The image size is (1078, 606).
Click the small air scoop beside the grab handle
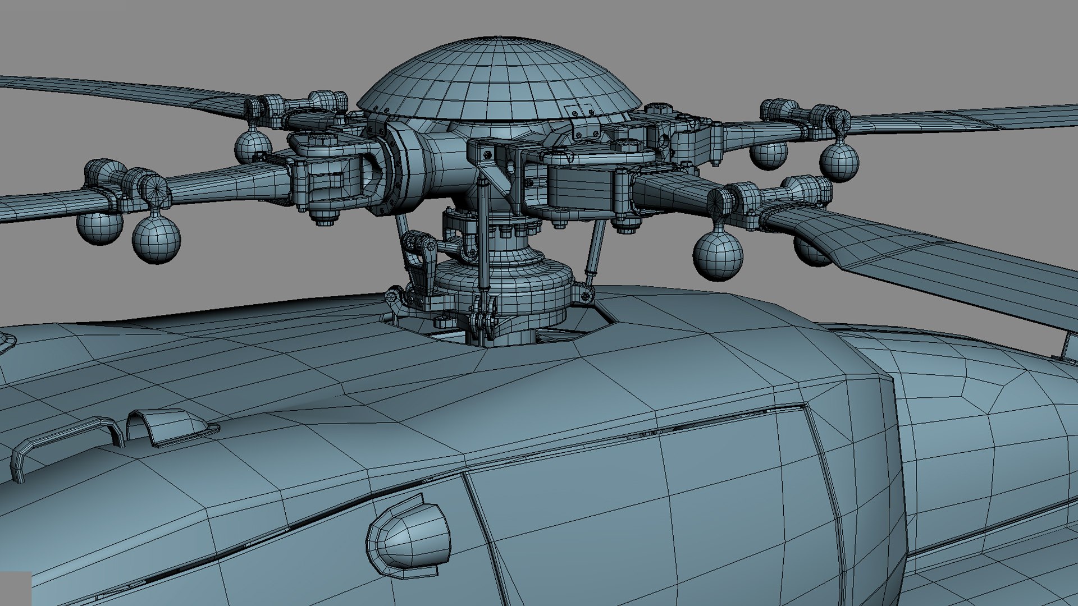click(171, 426)
